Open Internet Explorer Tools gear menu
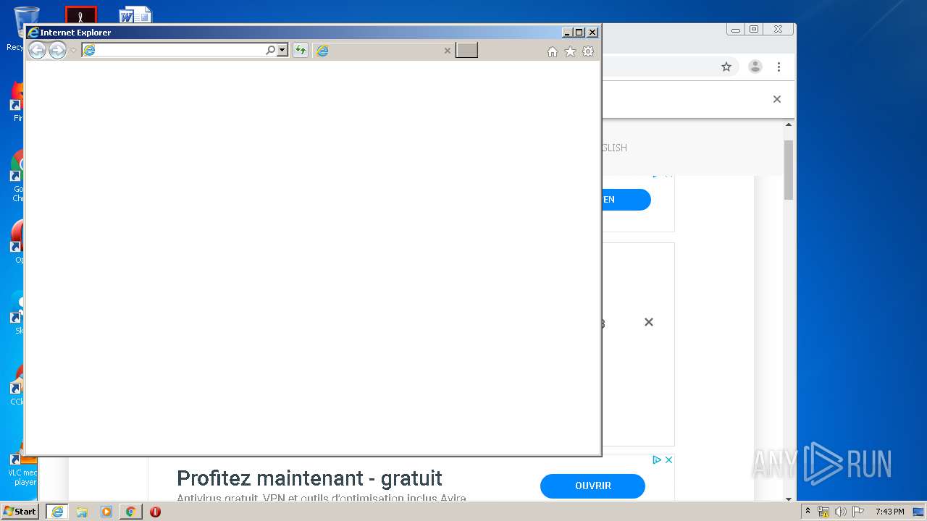 tap(588, 51)
